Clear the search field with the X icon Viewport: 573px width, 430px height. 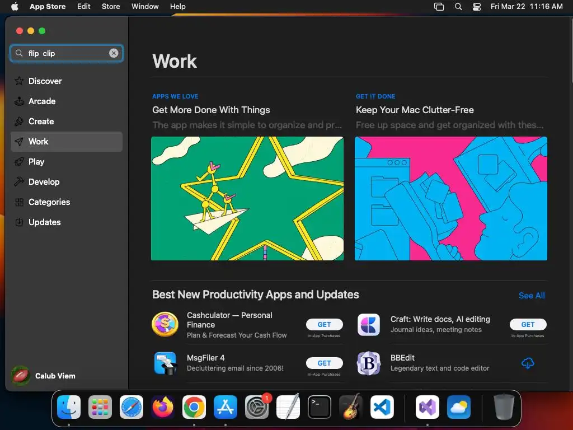coord(114,53)
